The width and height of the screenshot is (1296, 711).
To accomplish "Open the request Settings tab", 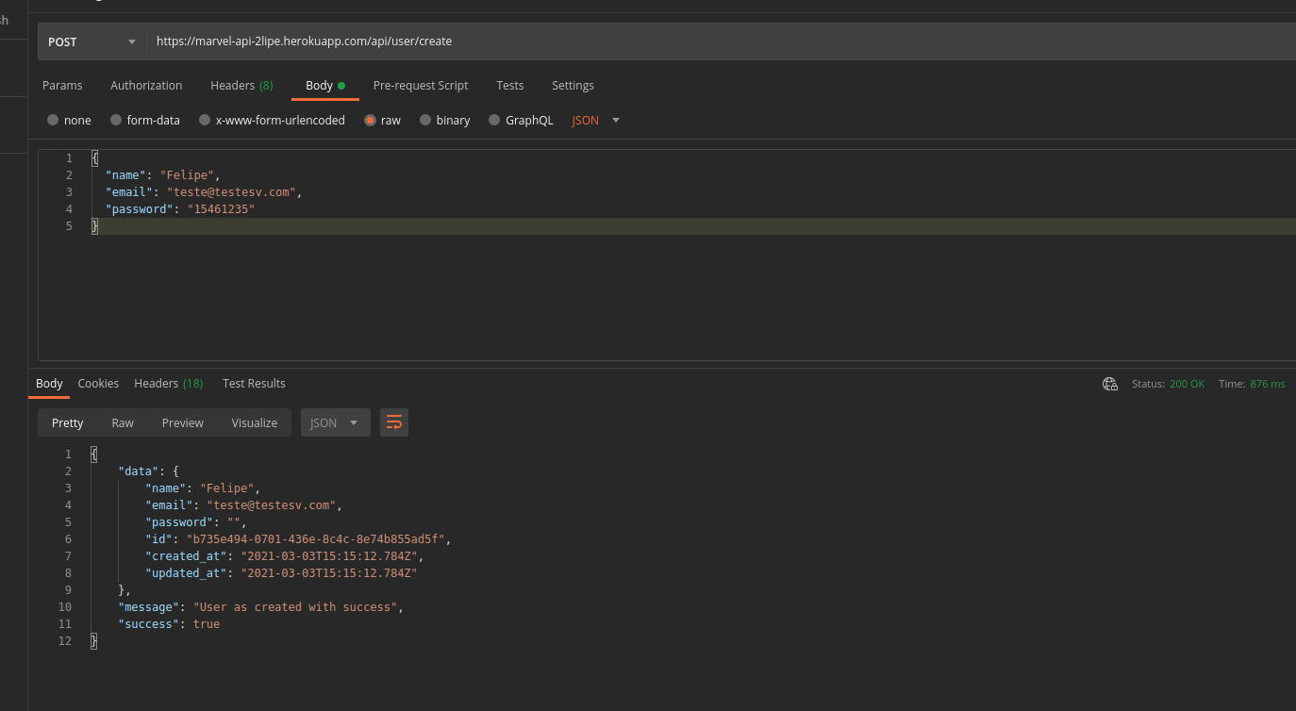I will pos(573,86).
